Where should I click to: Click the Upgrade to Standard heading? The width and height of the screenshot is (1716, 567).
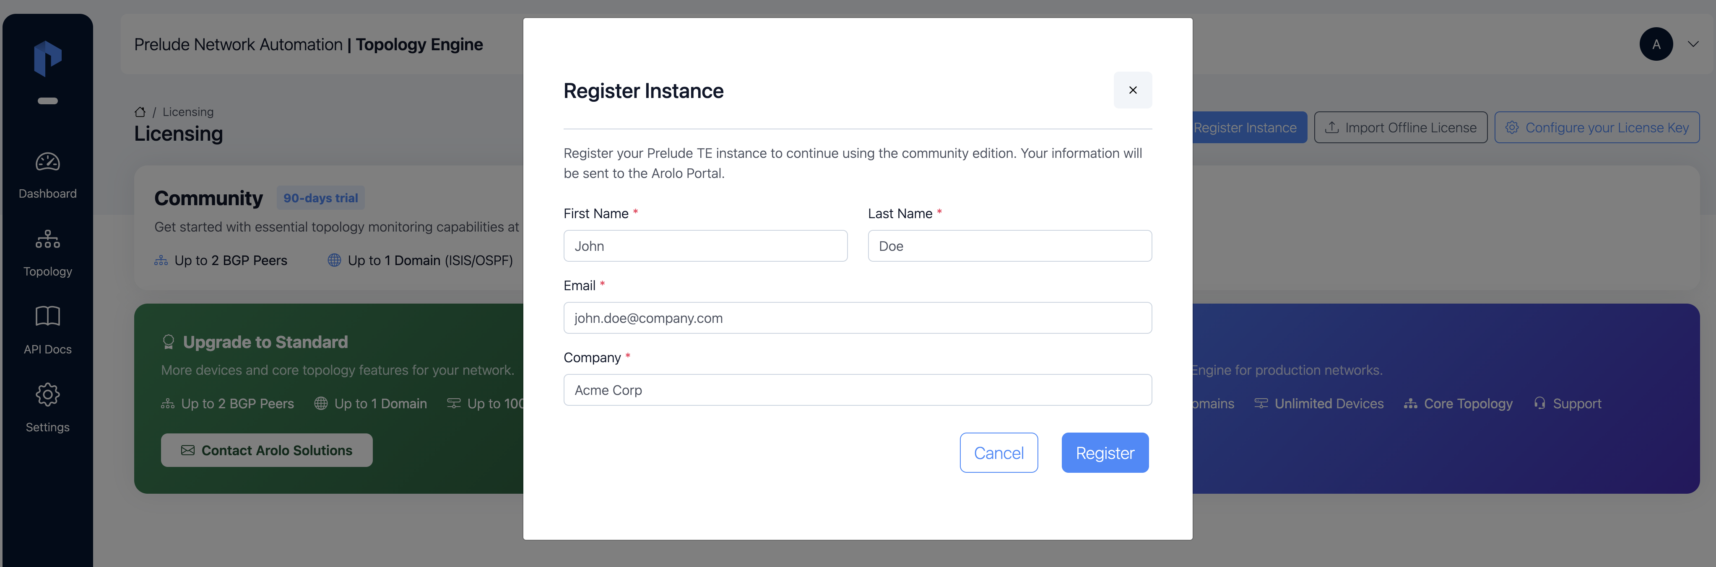click(265, 342)
